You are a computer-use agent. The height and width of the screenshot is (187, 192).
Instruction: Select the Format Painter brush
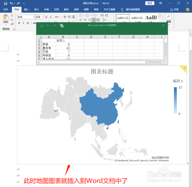[x=12, y=24]
